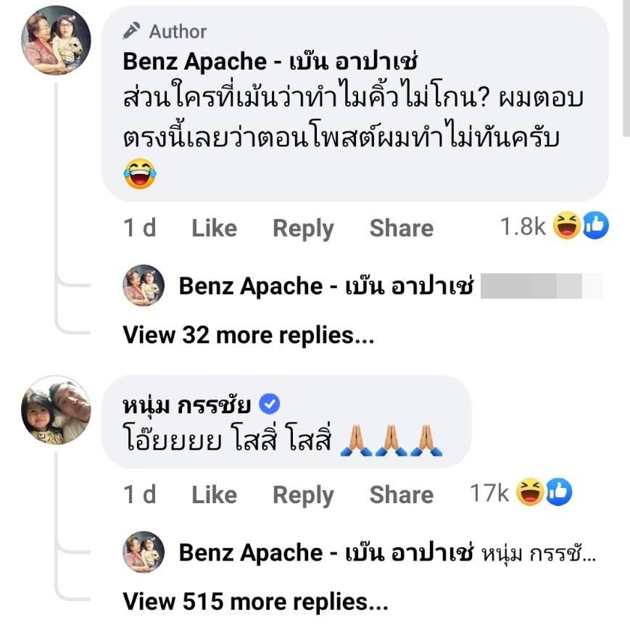Viewport: 630px width, 625px height.
Task: Reply to หนุ่ม กรรชัย's comment
Action: pyautogui.click(x=303, y=495)
